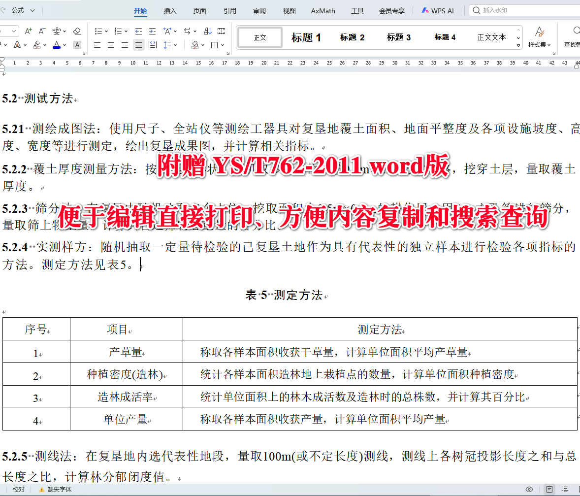This screenshot has width=580, height=496.
Task: Switch to the 插入 ribbon tab
Action: point(169,10)
